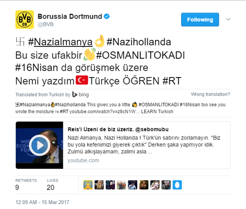
Task: View the Likes count list
Action: click(53, 184)
